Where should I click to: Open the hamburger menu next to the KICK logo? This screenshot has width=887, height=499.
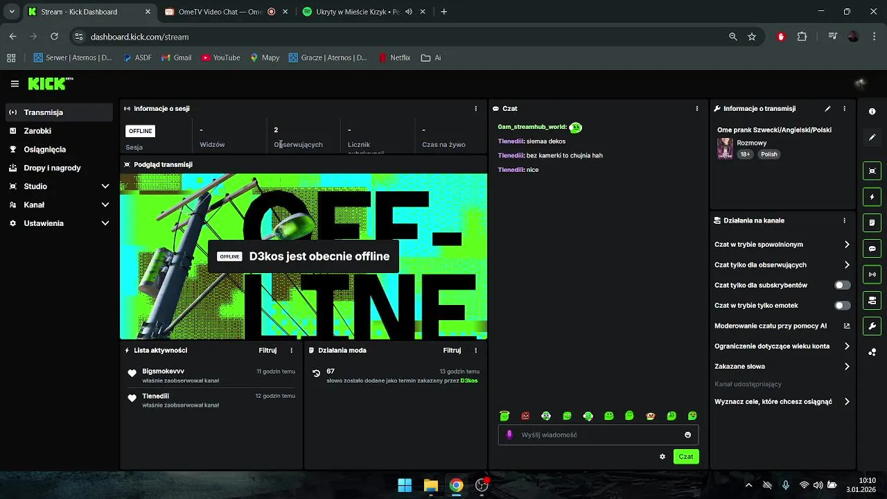tap(15, 84)
